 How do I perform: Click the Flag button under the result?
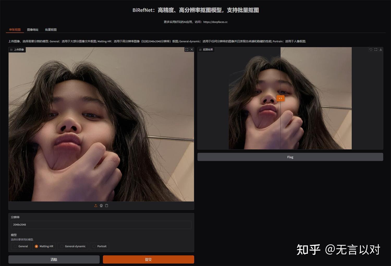click(x=290, y=157)
